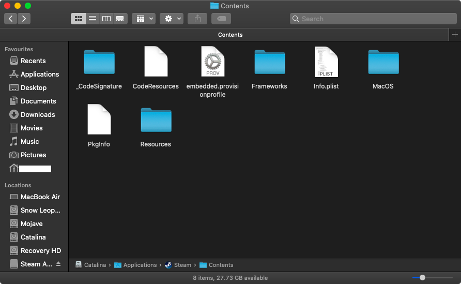Click the Share toolbar button

(x=197, y=19)
